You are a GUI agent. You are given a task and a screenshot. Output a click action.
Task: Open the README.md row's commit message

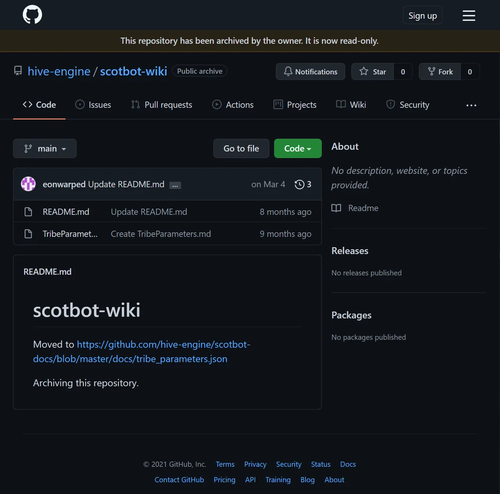tap(149, 212)
